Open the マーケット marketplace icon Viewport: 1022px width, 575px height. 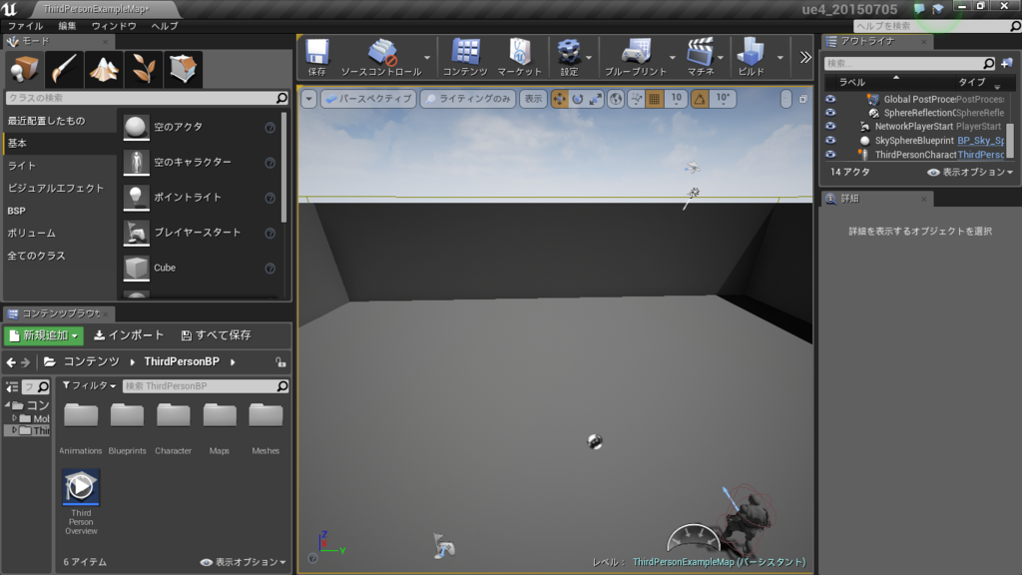[519, 57]
